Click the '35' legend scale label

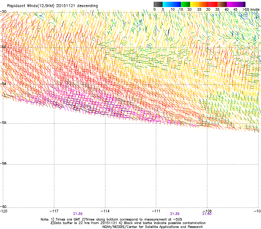(x=217, y=9)
